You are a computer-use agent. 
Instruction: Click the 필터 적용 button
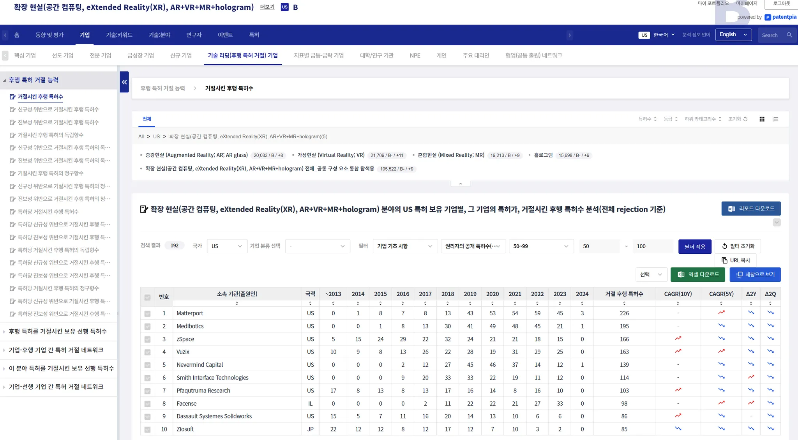tap(695, 247)
